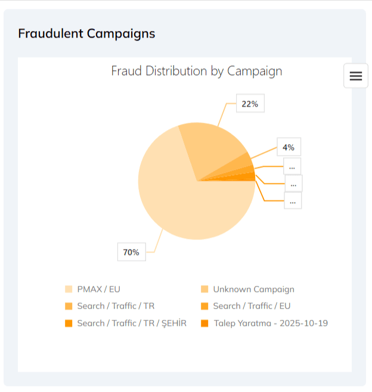Screen dimensions: 372x392
Task: Toggle Talep Yaratma - 2025-10-19 legend text
Action: point(270,323)
